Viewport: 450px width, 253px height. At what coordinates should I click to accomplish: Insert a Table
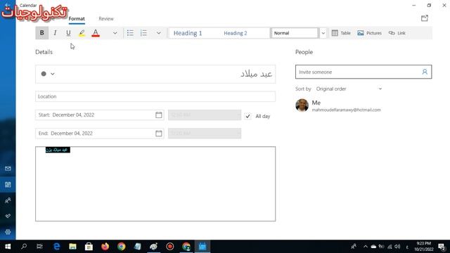tap(341, 33)
